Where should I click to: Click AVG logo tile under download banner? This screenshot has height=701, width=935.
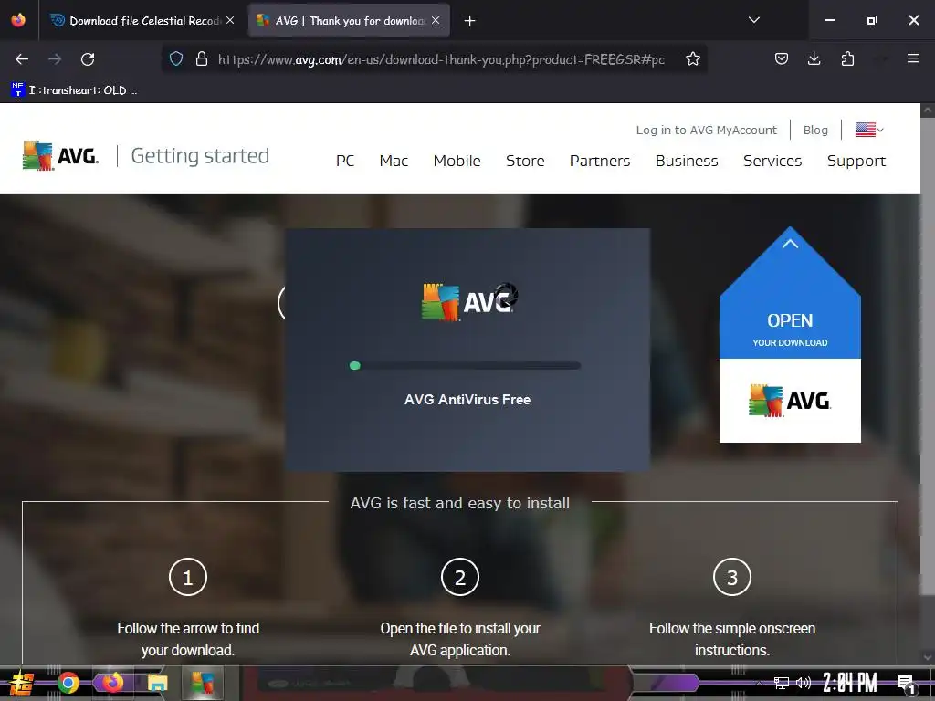[x=790, y=401]
